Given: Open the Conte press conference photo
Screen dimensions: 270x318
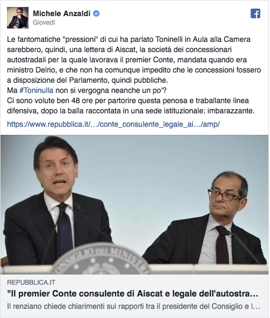Looking at the screenshot, I should click(134, 205).
